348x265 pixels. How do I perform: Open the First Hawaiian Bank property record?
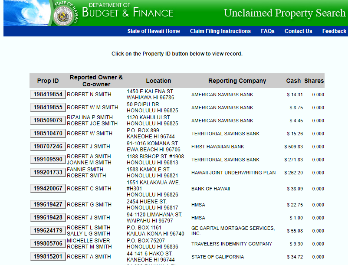48,146
